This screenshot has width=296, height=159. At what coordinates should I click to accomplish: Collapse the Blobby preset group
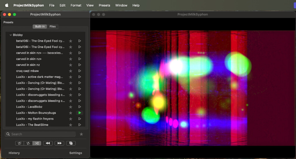click(x=11, y=35)
